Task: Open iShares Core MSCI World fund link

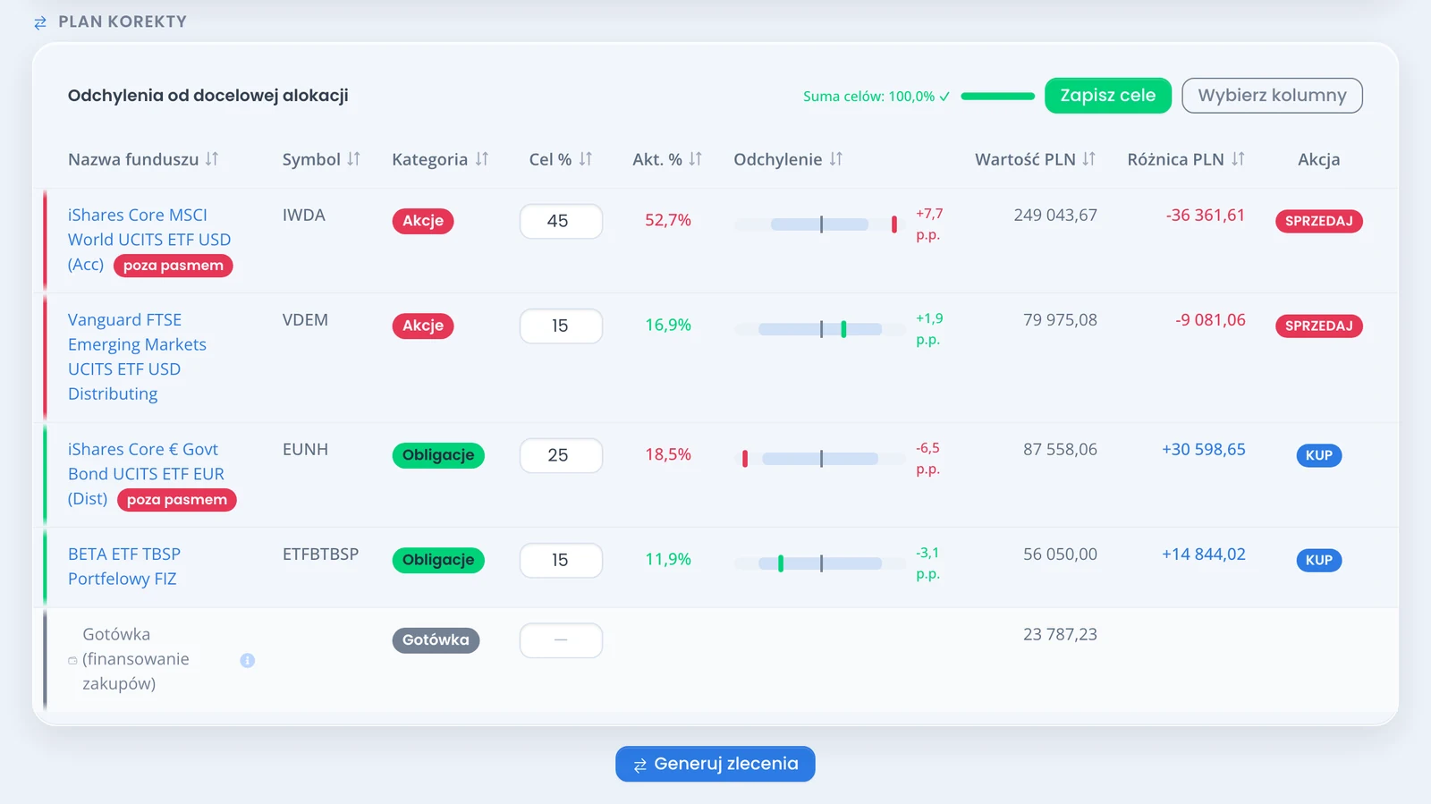Action: (x=149, y=240)
